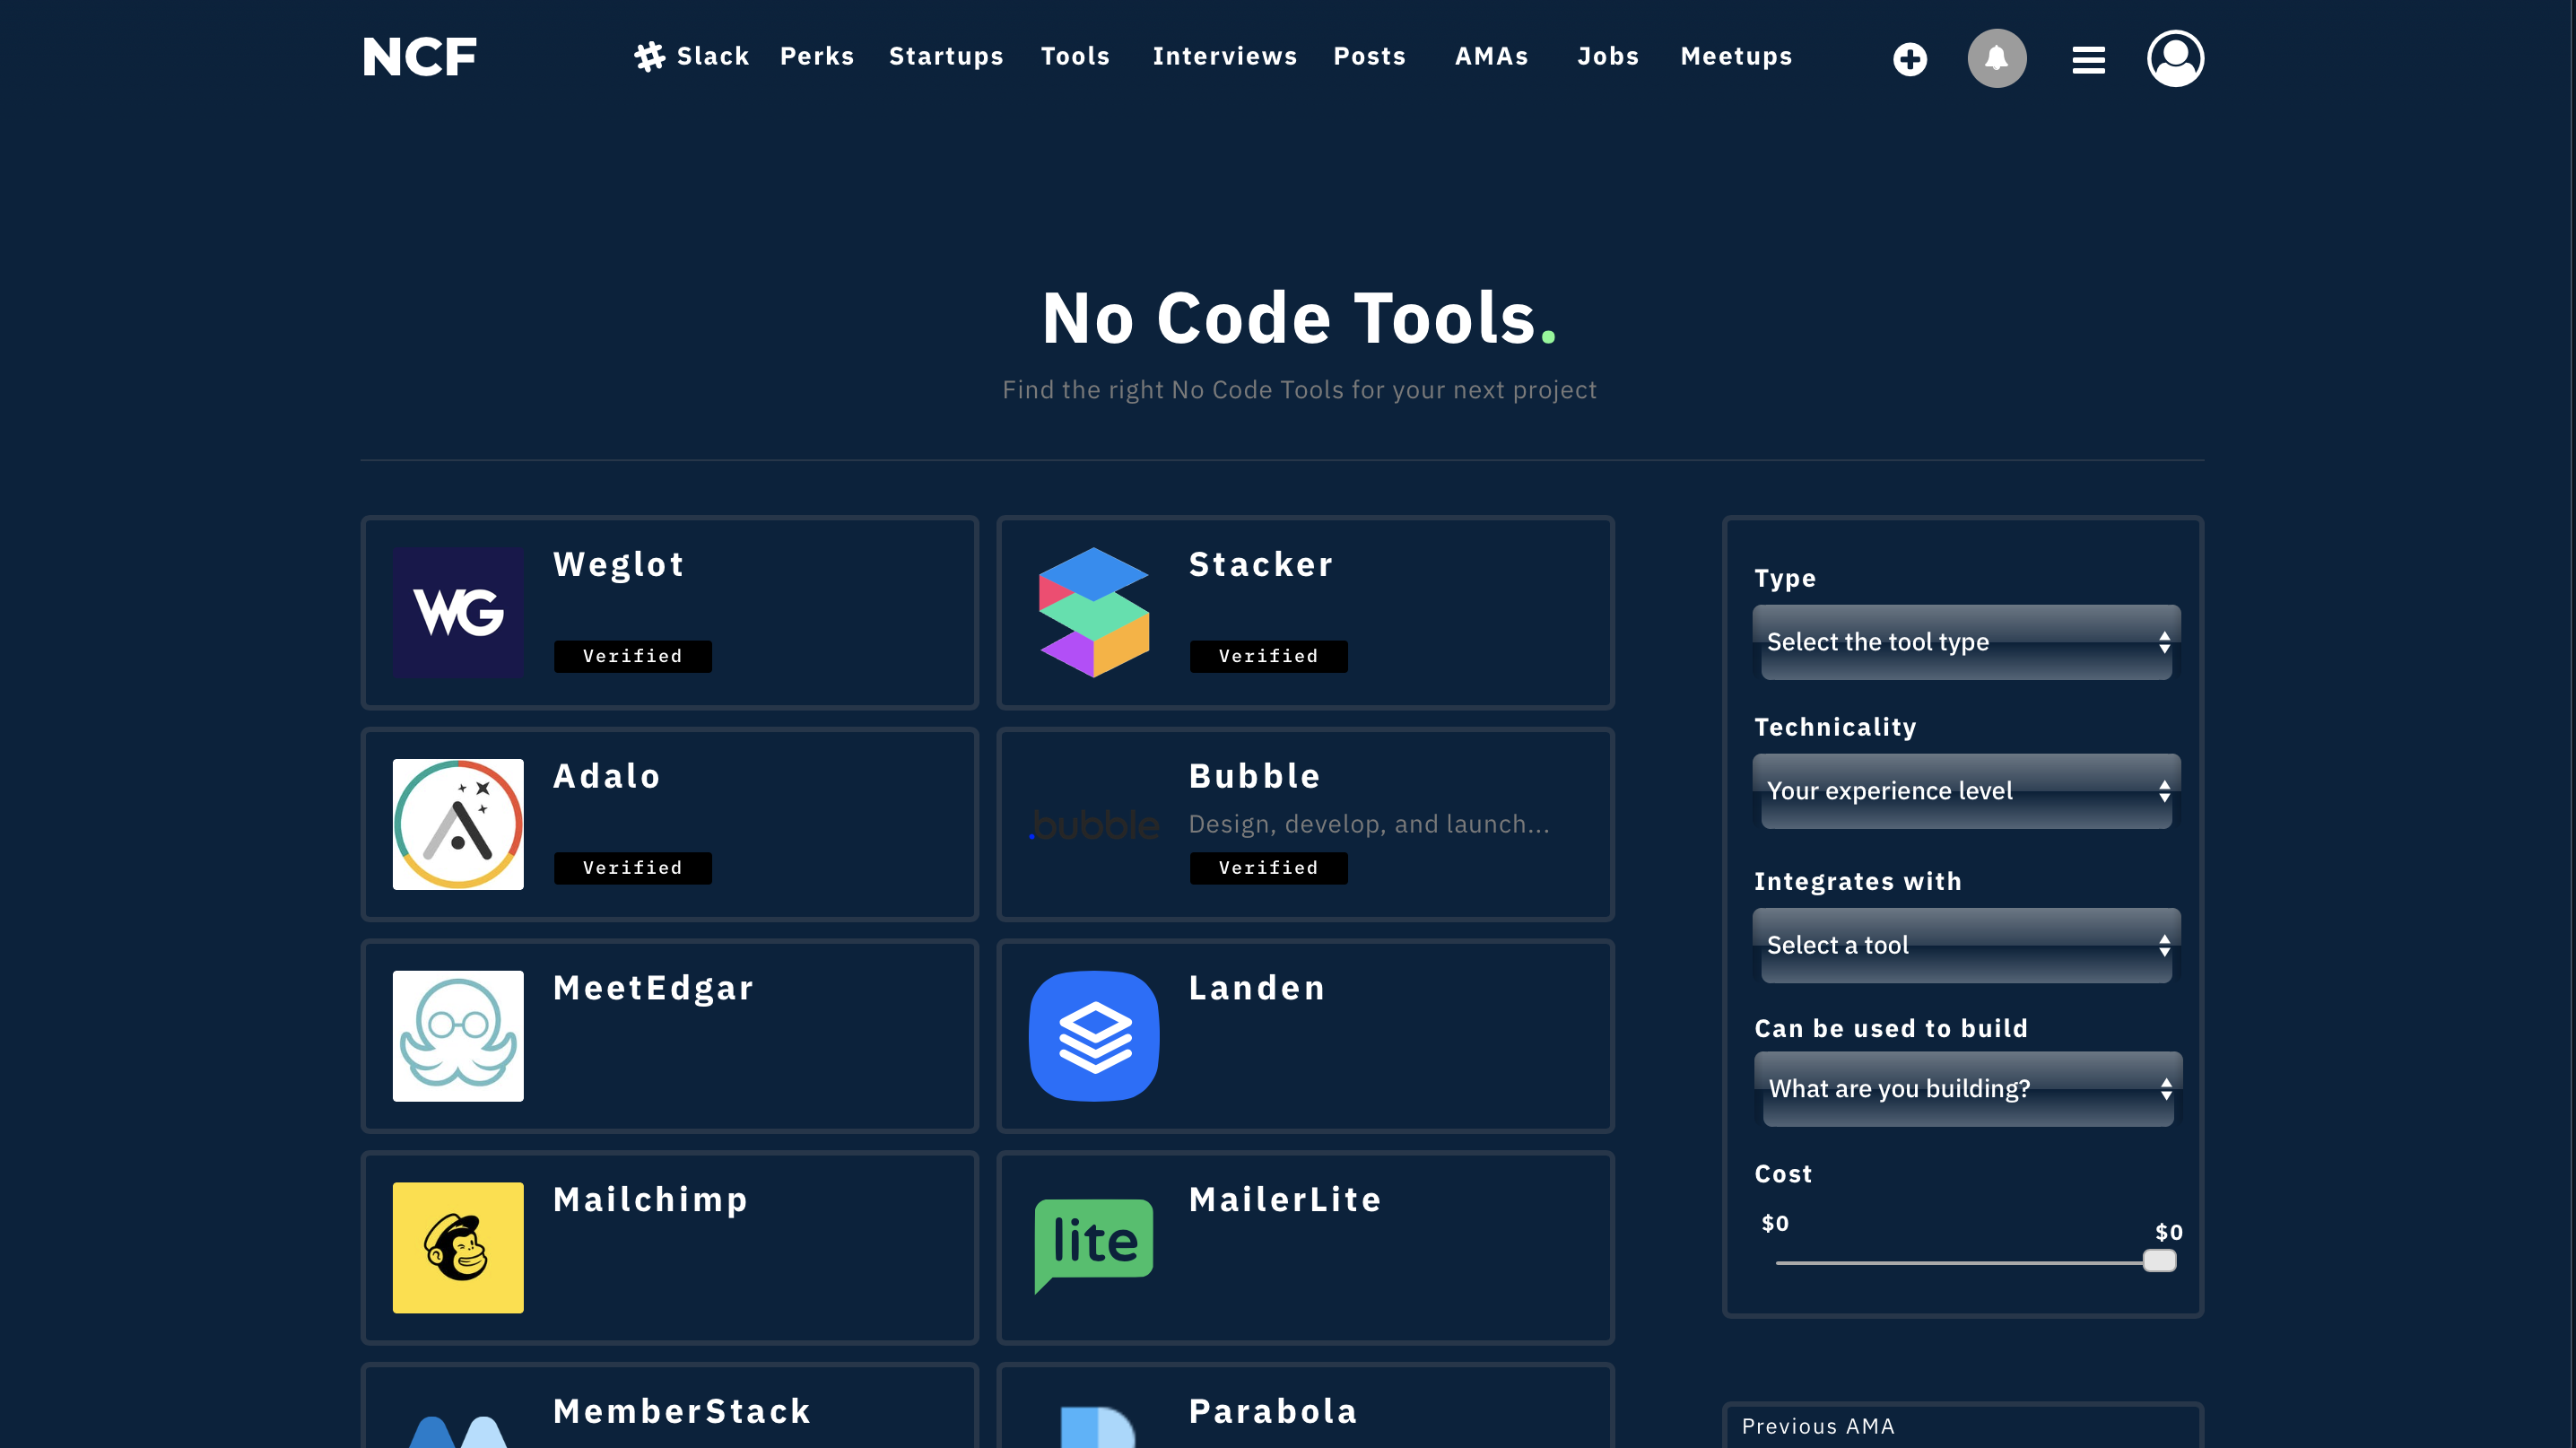Click the MeetEdgar octopus logo
Image resolution: width=2576 pixels, height=1448 pixels.
pos(458,1036)
